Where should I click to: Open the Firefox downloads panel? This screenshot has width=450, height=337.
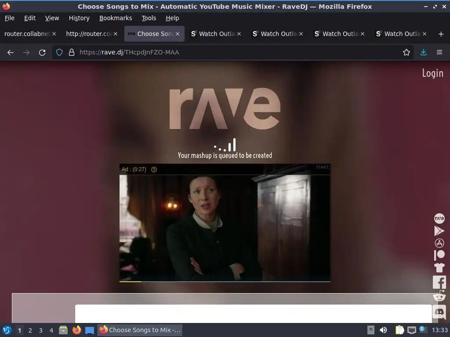423,53
